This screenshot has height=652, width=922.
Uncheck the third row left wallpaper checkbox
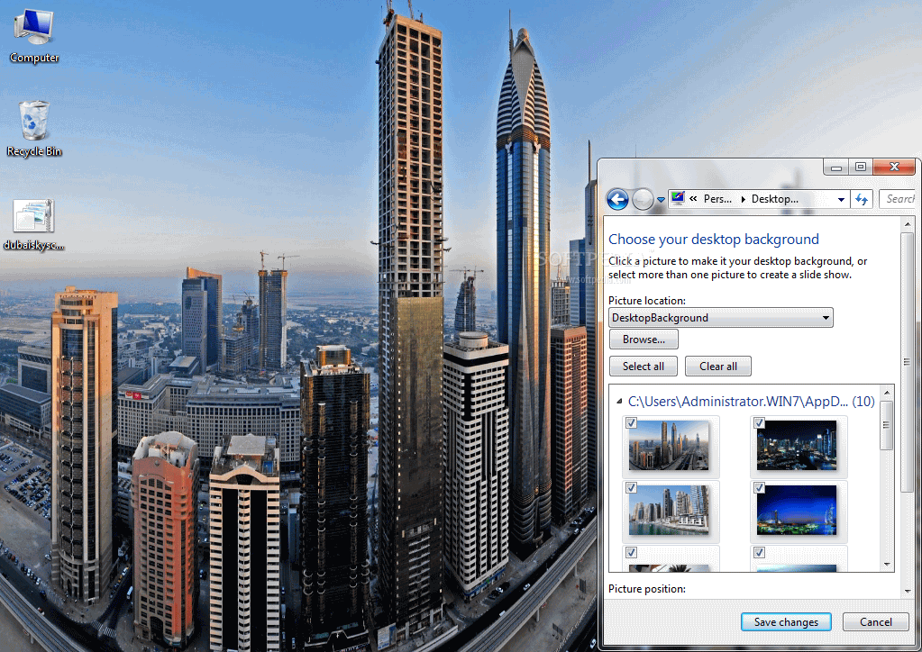click(x=631, y=552)
